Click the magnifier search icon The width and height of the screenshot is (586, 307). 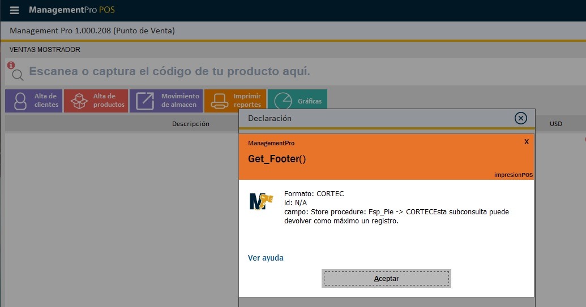click(x=18, y=75)
